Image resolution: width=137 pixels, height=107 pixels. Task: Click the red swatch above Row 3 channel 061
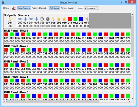coord(6,65)
